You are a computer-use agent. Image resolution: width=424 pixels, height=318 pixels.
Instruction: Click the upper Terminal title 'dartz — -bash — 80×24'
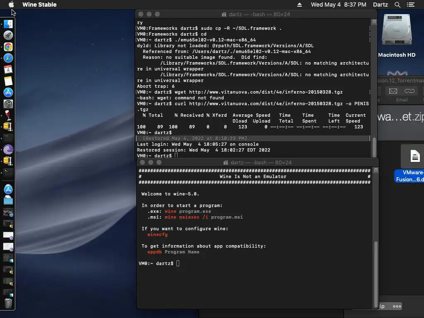[259, 14]
